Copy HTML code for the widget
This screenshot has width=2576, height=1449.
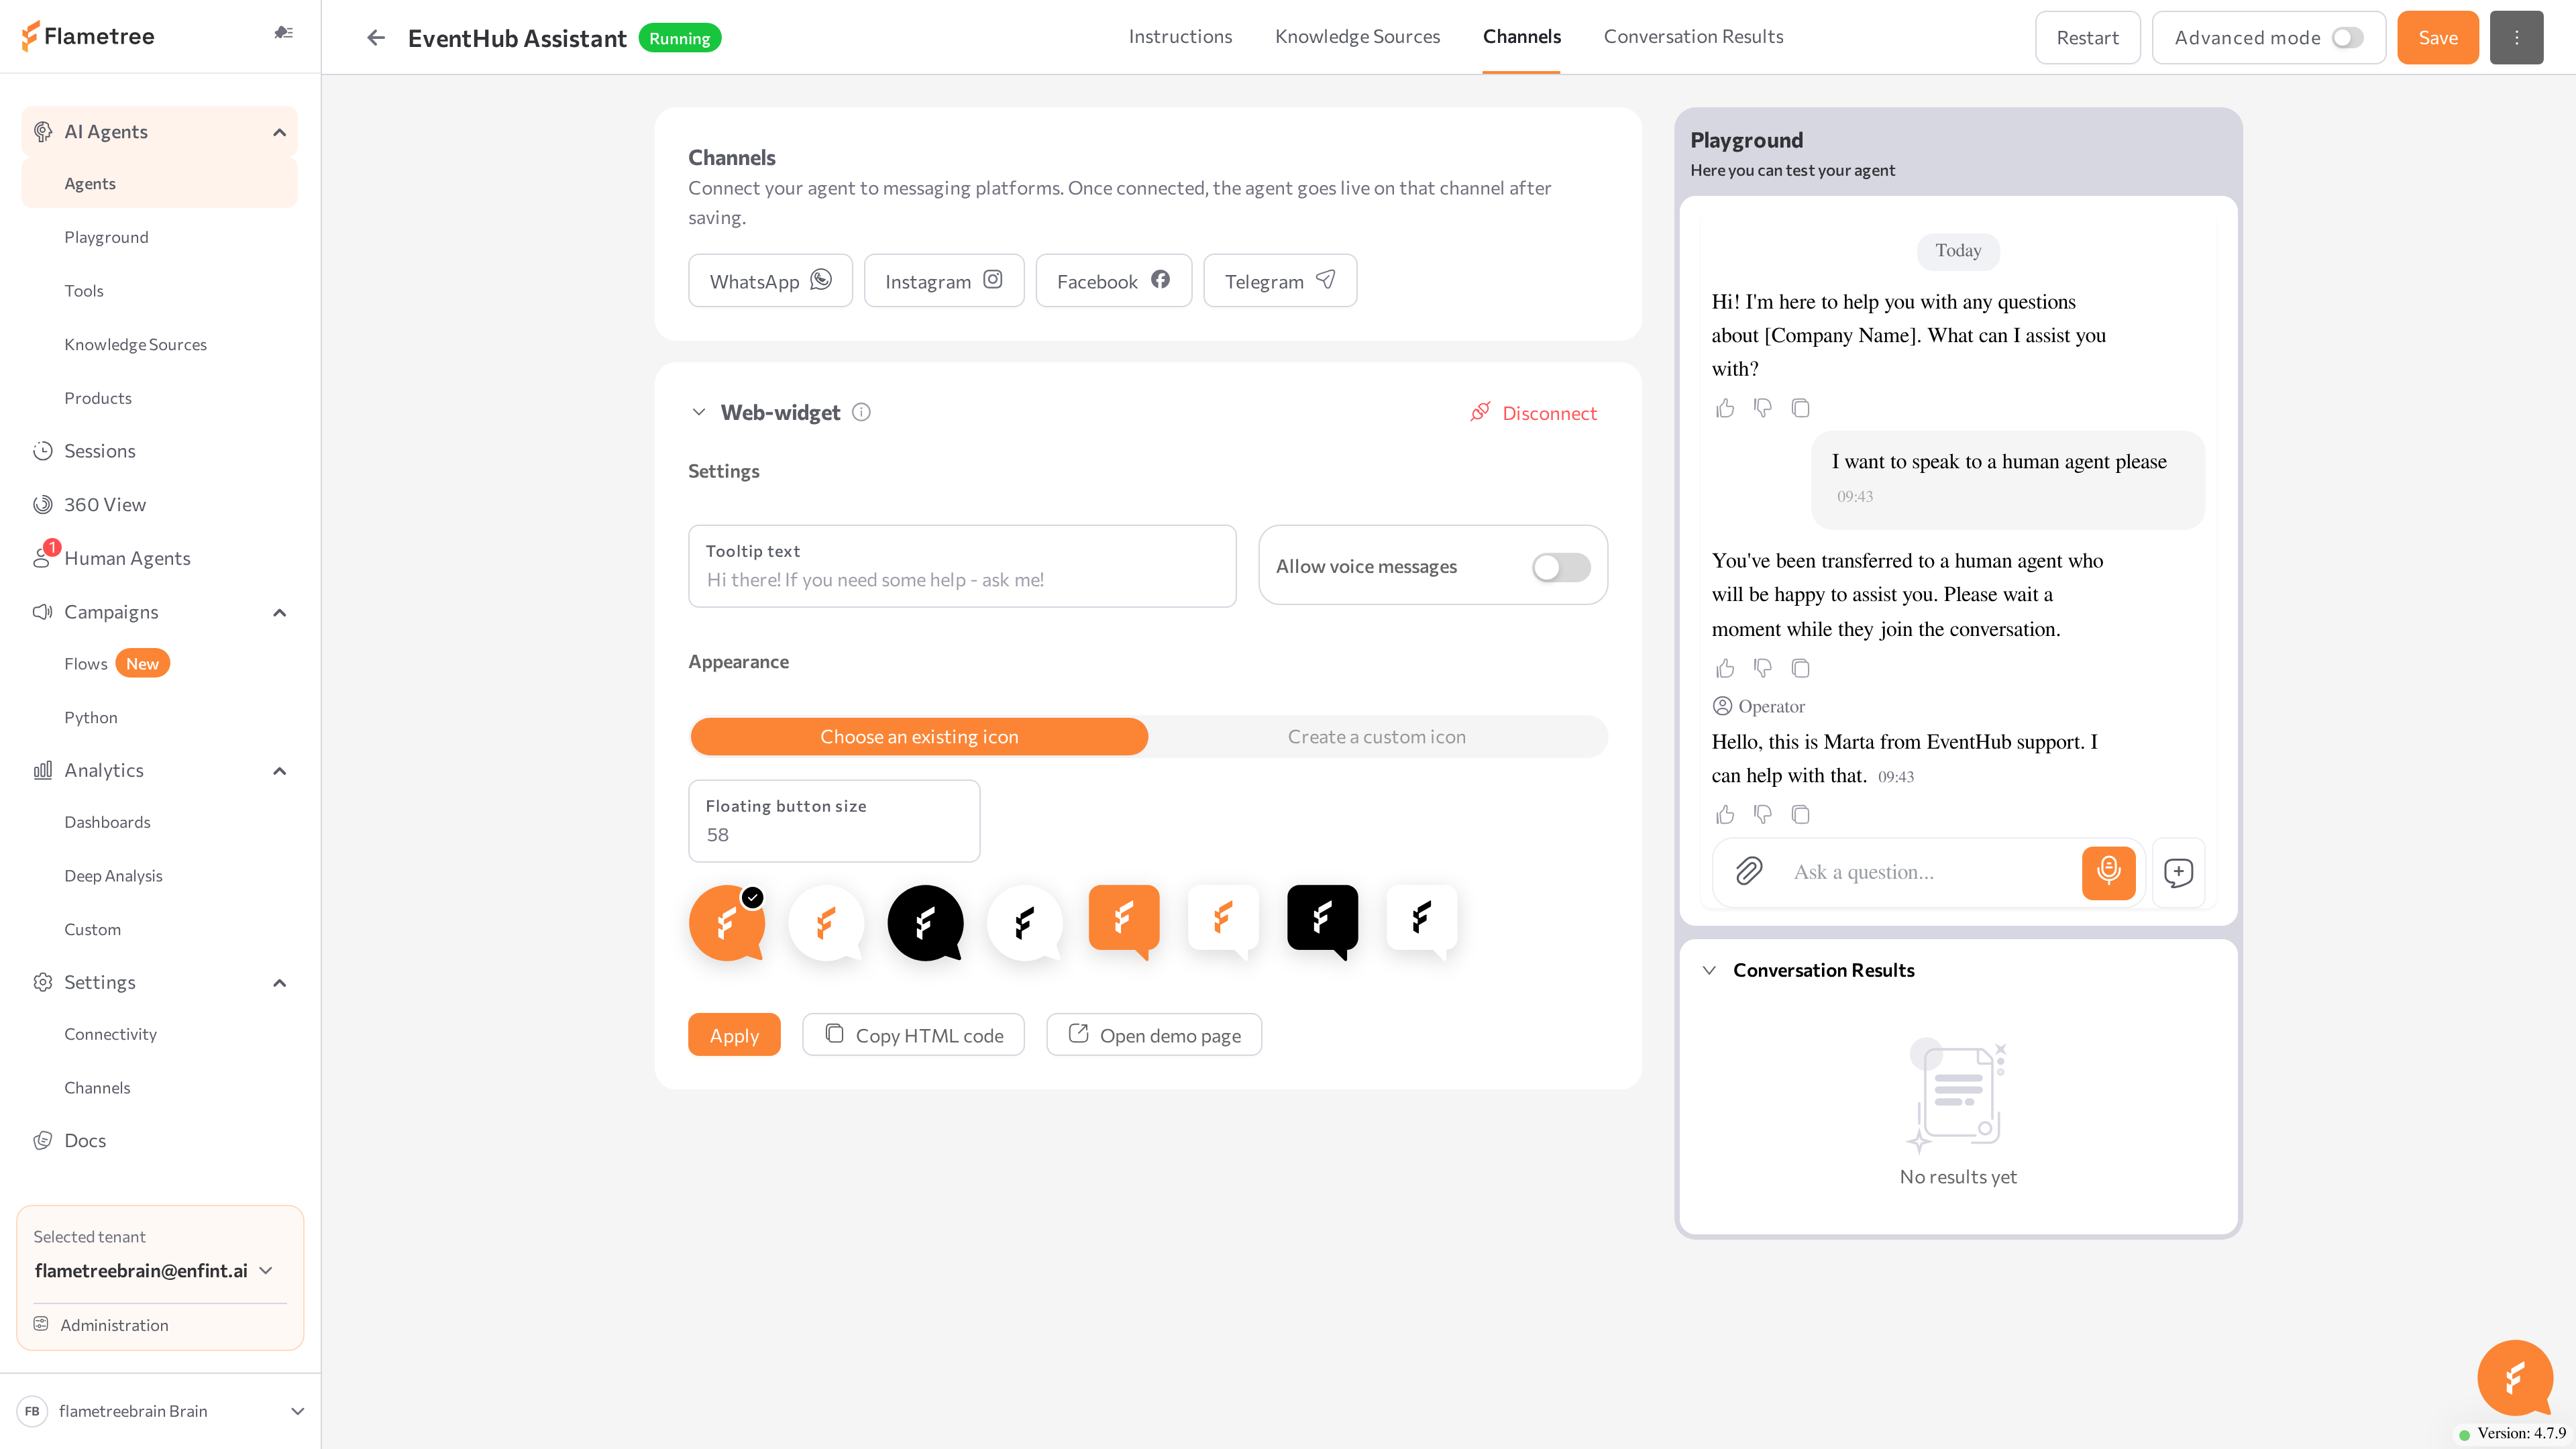[913, 1034]
